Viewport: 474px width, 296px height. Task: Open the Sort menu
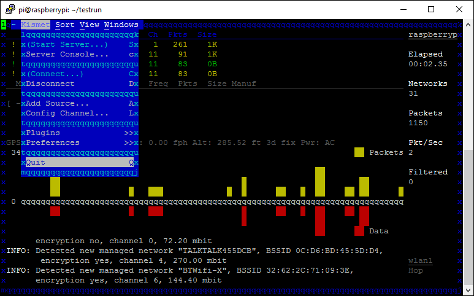tap(65, 25)
